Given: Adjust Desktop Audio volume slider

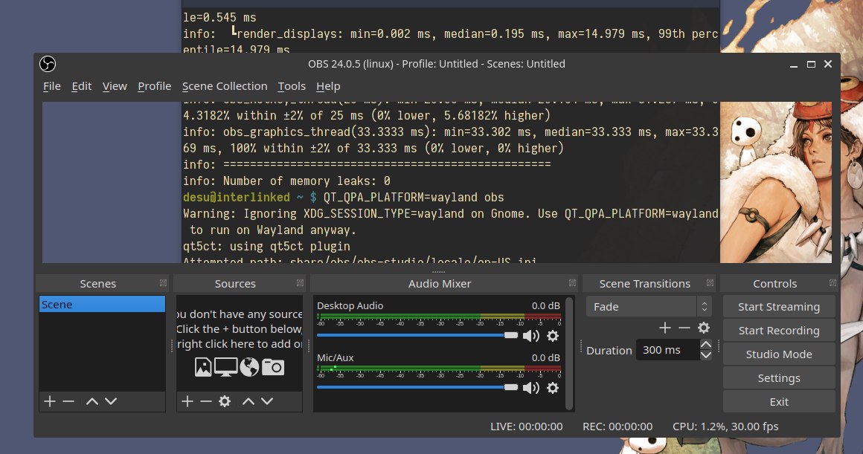Looking at the screenshot, I should pyautogui.click(x=417, y=335).
